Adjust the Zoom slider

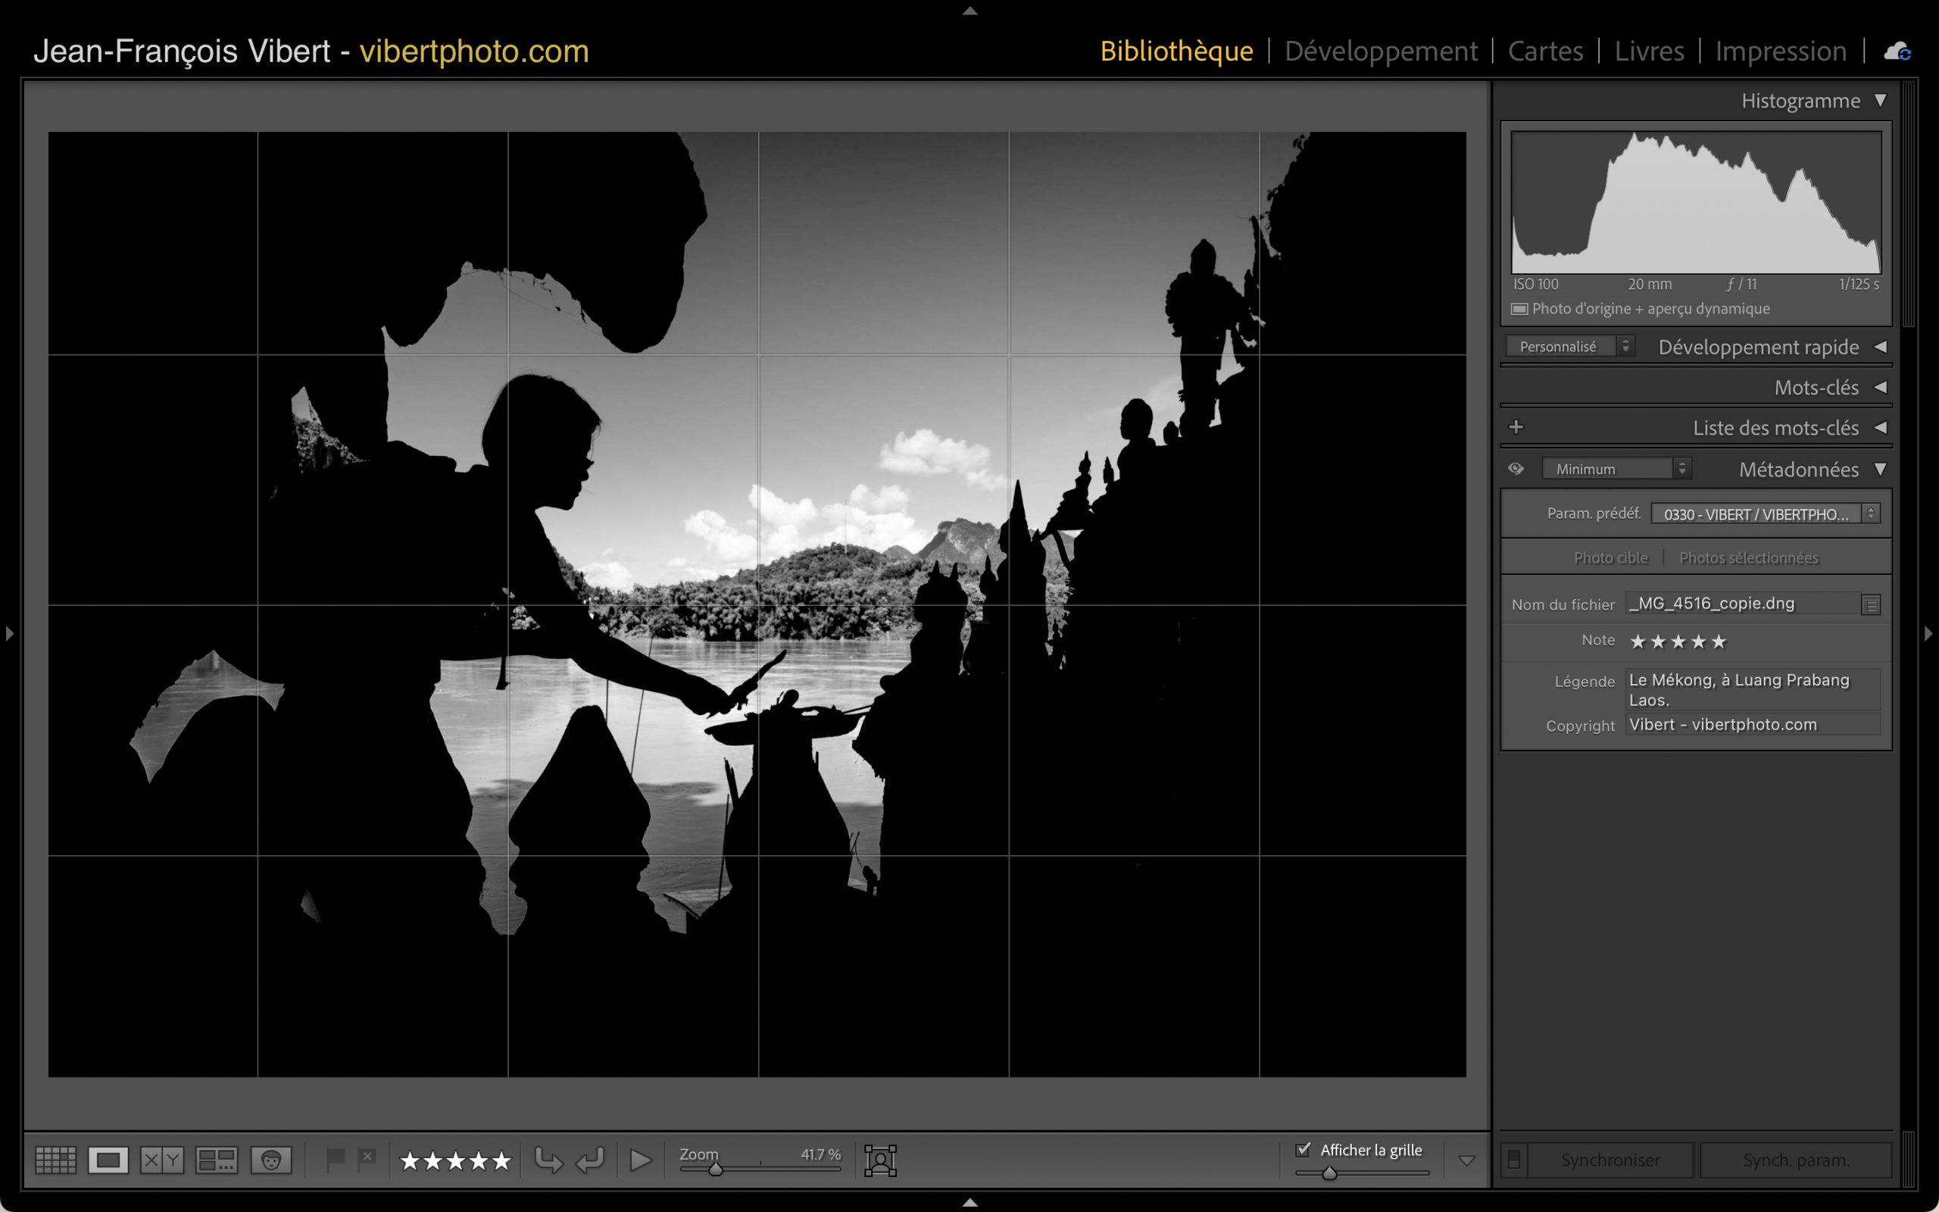click(716, 1170)
